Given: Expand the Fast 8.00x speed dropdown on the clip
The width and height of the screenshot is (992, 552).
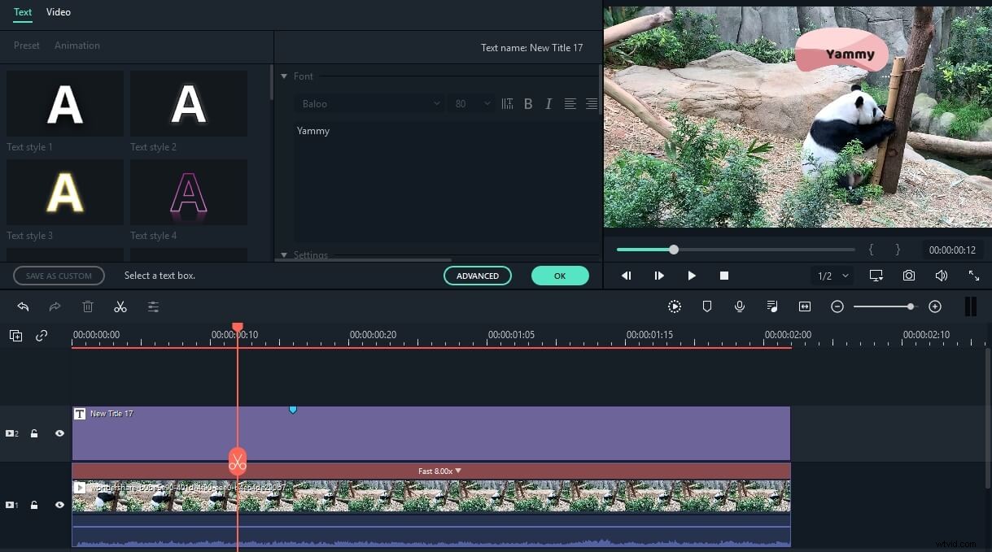Looking at the screenshot, I should (x=457, y=471).
